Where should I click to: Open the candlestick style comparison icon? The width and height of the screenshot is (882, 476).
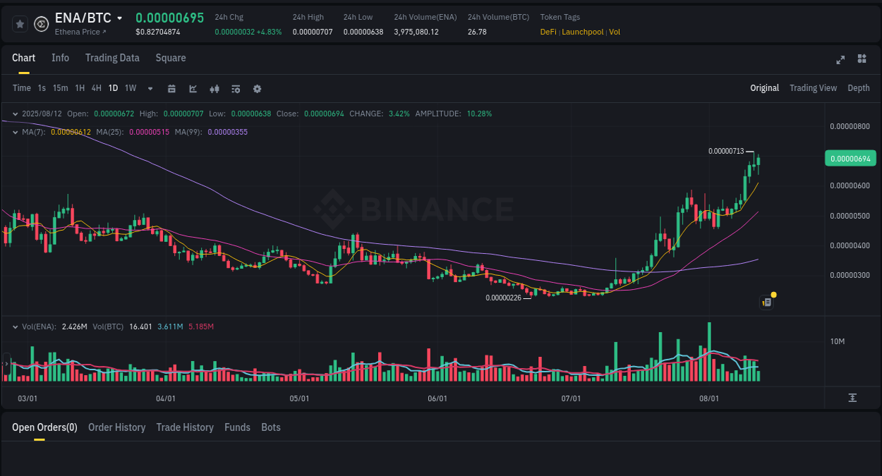click(x=214, y=88)
